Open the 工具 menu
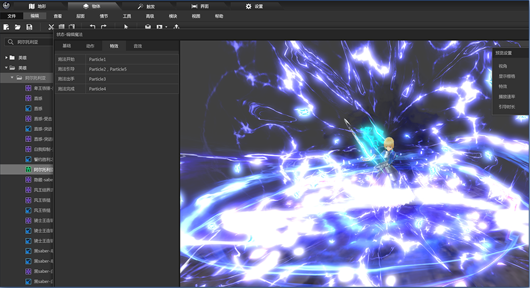 [127, 16]
